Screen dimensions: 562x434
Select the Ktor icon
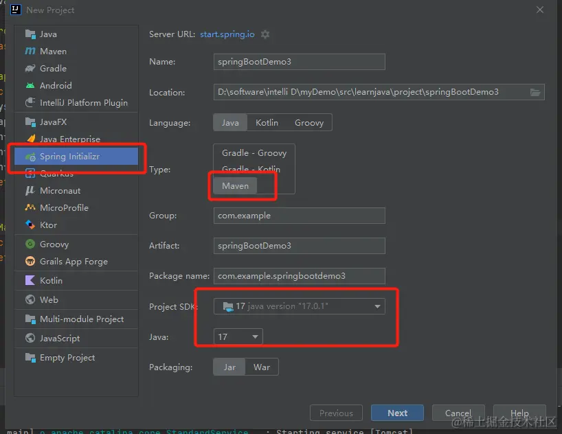click(x=30, y=225)
